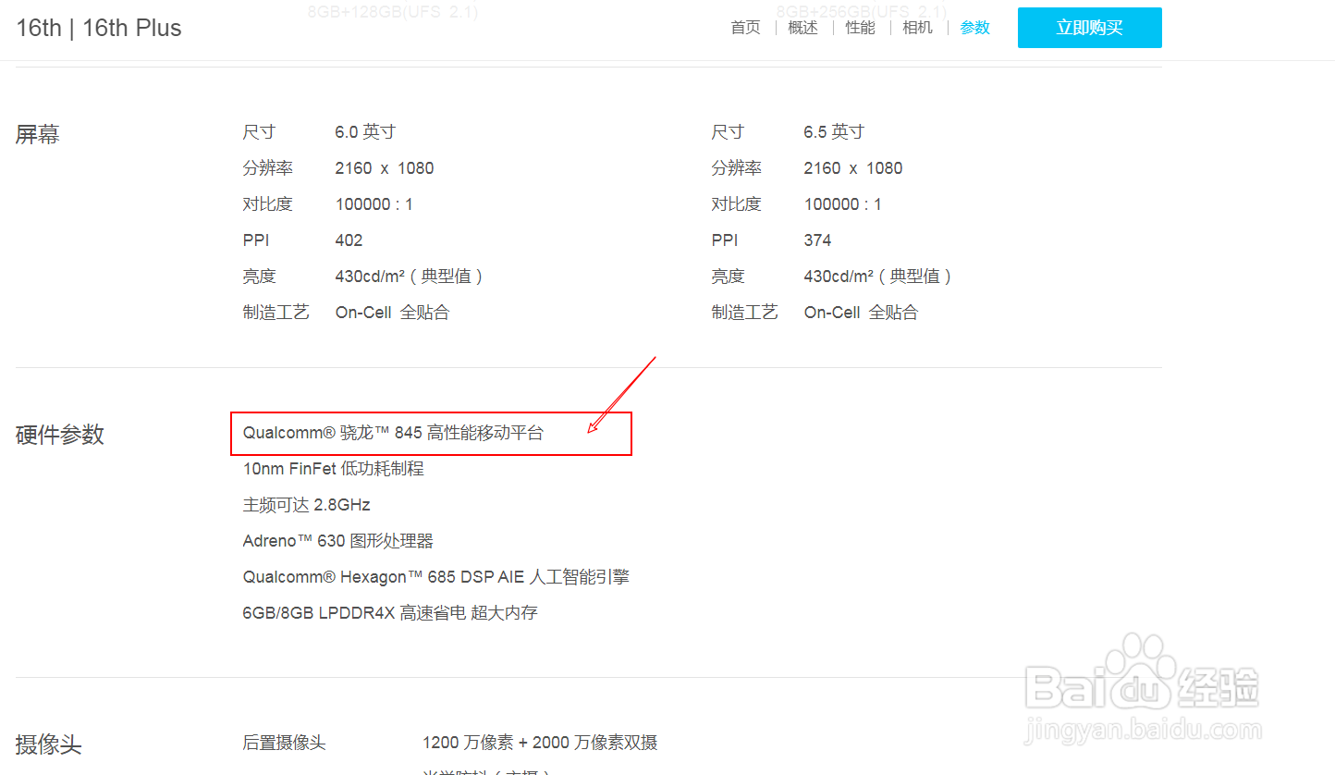The image size is (1335, 775).
Task: Select the 硬件参数 section heading
Action: (60, 435)
